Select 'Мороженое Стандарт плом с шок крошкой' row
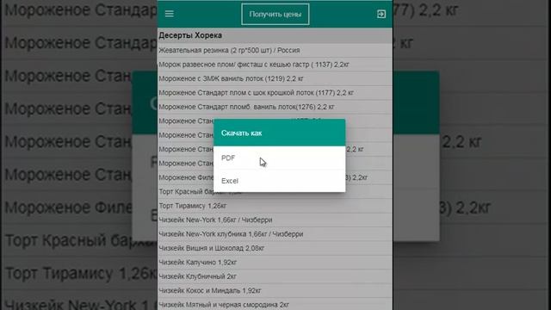This screenshot has height=310, width=551. click(x=275, y=93)
